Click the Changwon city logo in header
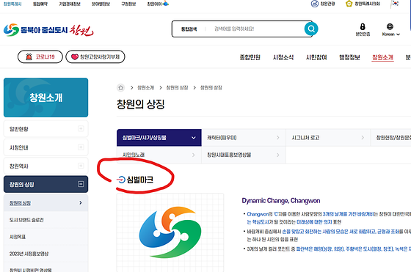Screen dimensions: 411x272 click(48, 30)
